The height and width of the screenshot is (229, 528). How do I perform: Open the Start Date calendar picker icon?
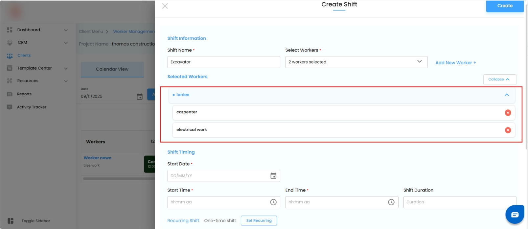(x=273, y=176)
